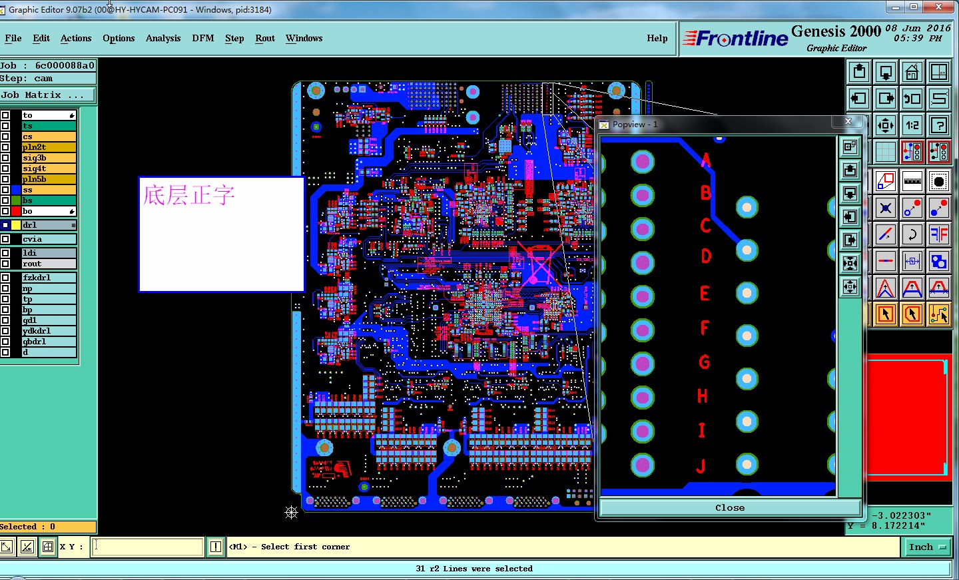Open the DFM menu
The image size is (959, 580).
pyautogui.click(x=203, y=39)
